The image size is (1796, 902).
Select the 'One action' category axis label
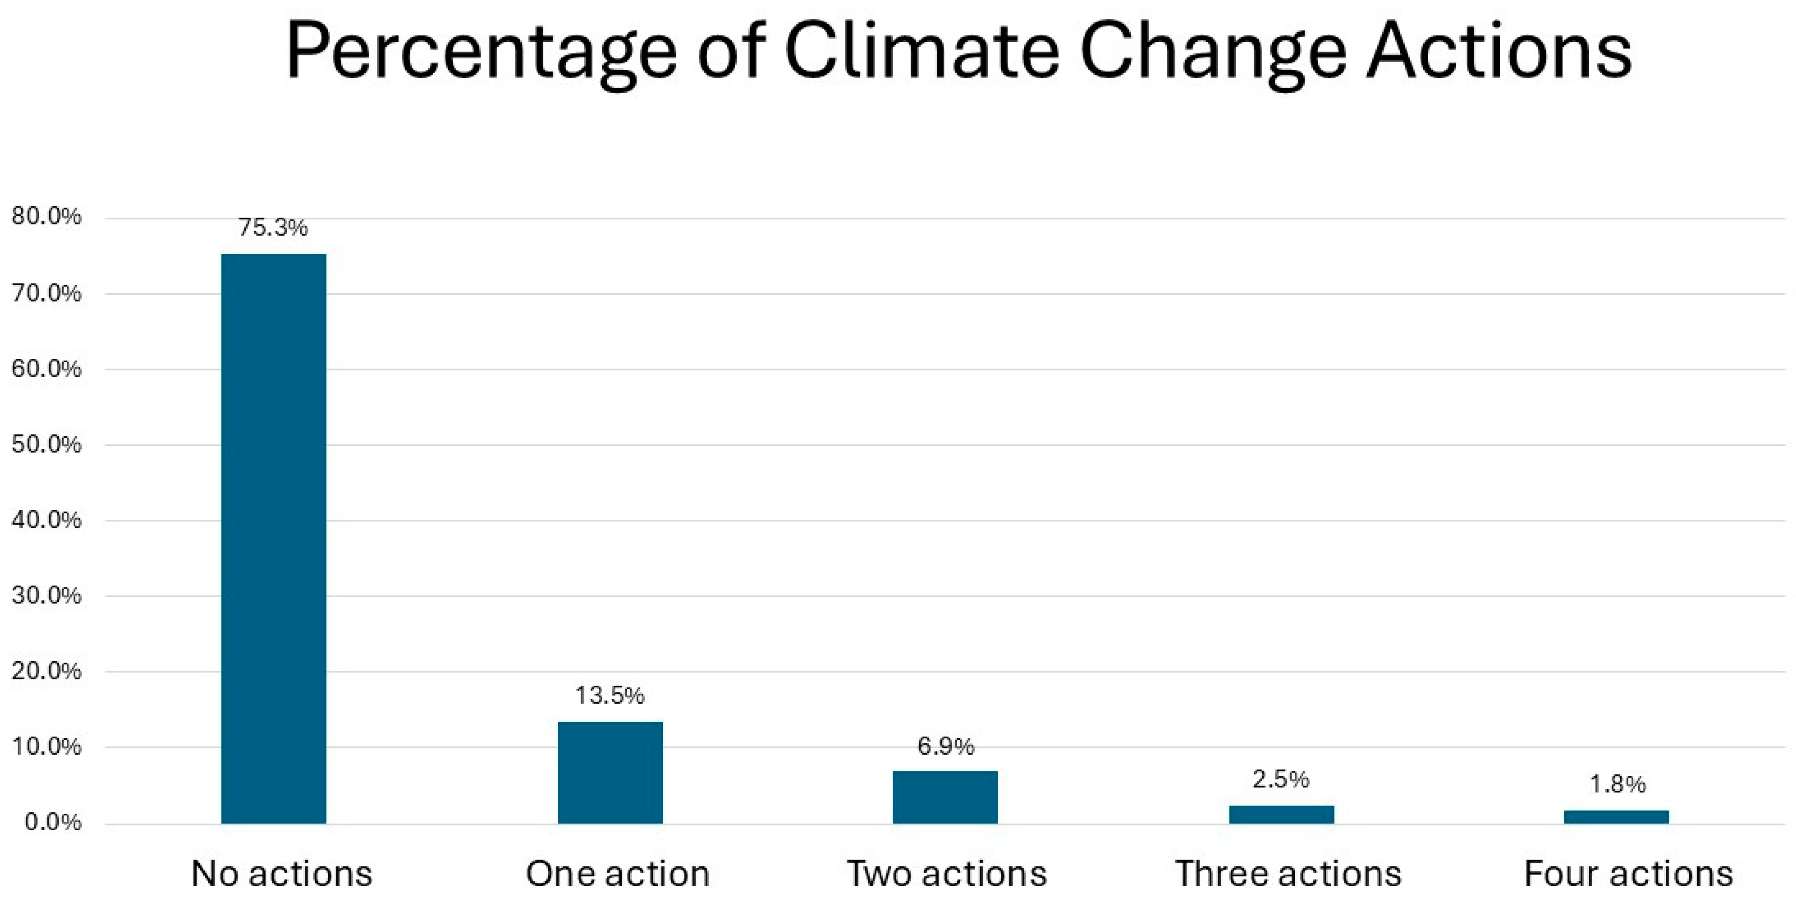pos(618,874)
